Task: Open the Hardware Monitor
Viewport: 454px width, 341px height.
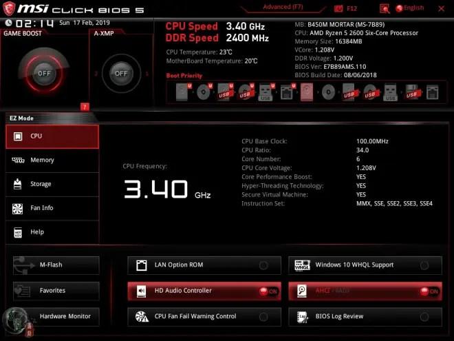Action: coord(56,316)
